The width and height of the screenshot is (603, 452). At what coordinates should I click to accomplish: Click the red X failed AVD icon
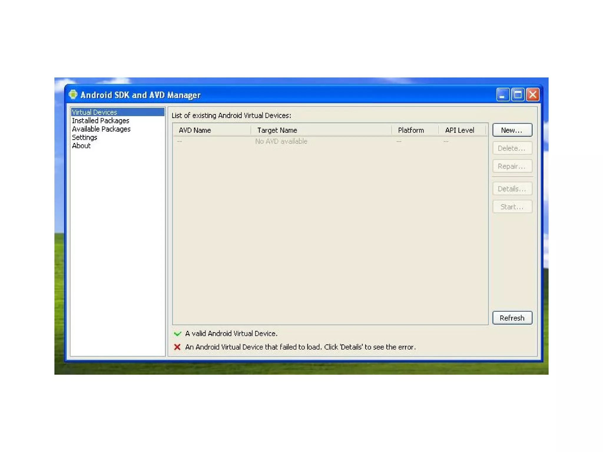177,347
